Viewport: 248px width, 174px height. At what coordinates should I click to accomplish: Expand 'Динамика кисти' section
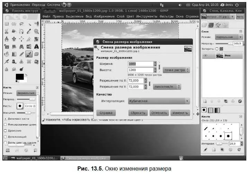5,119
